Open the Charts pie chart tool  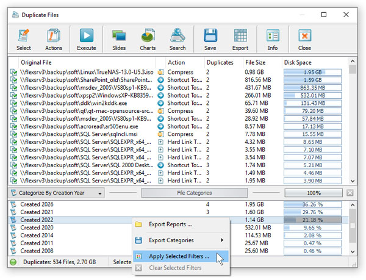[148, 40]
